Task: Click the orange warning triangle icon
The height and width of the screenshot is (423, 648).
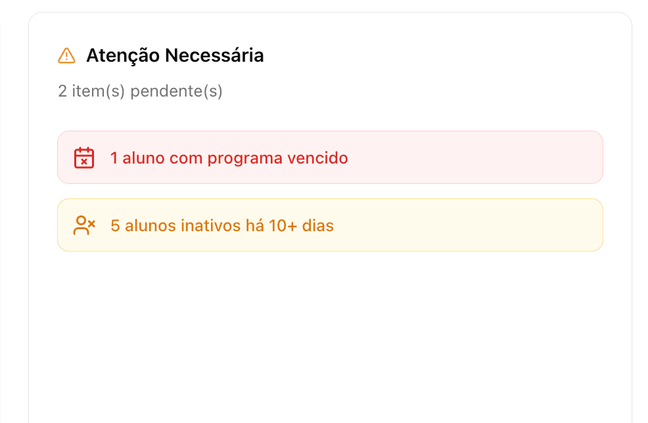Action: [x=66, y=56]
